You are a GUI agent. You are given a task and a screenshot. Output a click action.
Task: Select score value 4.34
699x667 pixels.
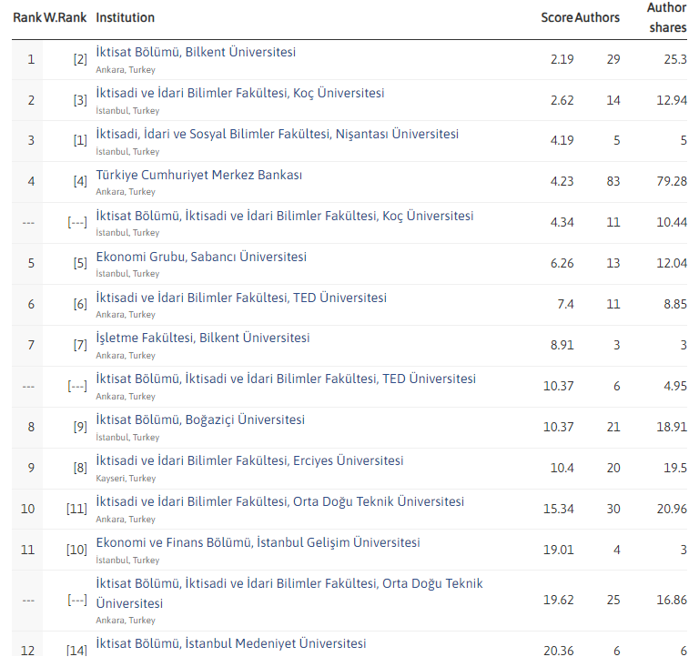pyautogui.click(x=562, y=222)
